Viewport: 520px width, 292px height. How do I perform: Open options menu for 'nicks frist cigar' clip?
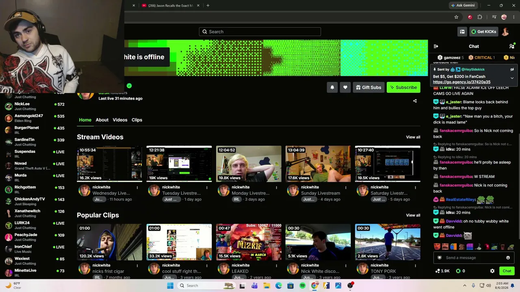point(137,266)
